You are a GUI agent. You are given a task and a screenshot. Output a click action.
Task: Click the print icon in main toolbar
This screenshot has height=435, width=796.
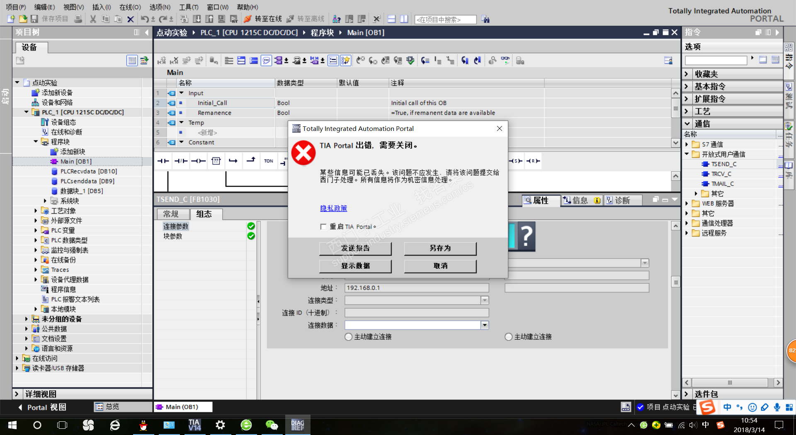pos(78,19)
